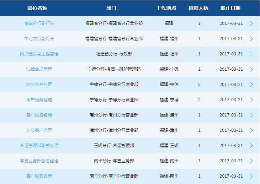This screenshot has height=184, width=260.
Task: Open details arrow for 网点建设与工程管理
Action: 251,54
